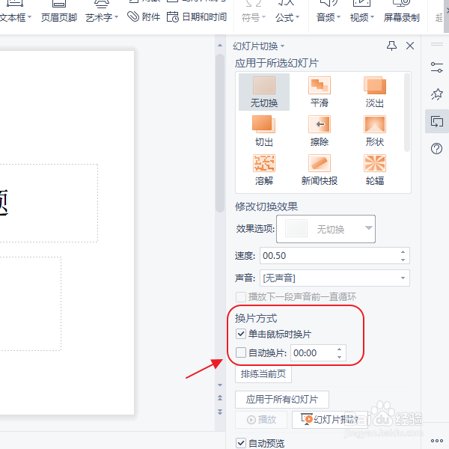Click 应用于所有幻灯片 button
This screenshot has height=449, width=449.
(282, 400)
